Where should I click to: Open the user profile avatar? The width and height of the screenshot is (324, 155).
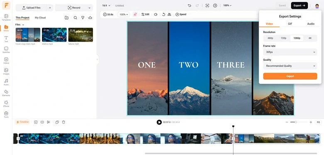pos(317,6)
